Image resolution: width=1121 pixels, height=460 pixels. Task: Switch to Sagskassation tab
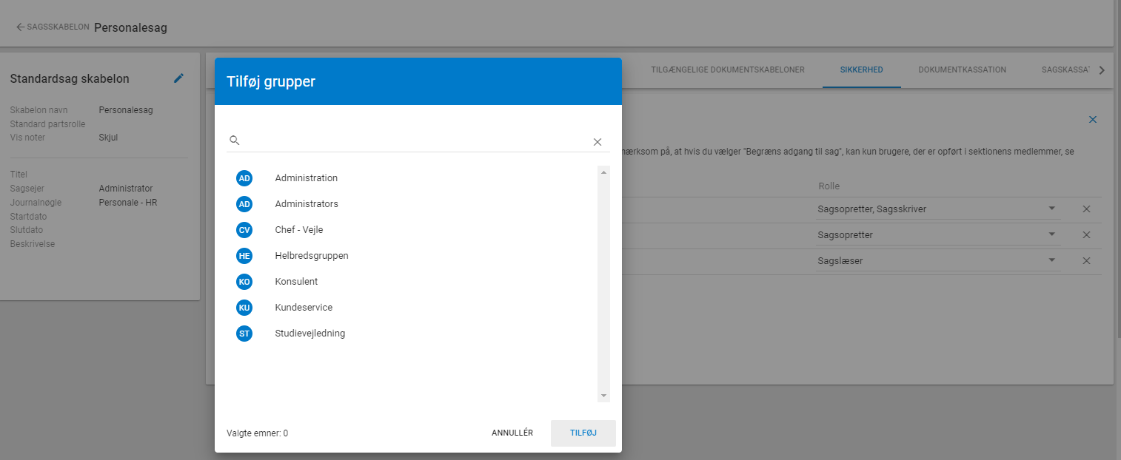click(x=1065, y=70)
